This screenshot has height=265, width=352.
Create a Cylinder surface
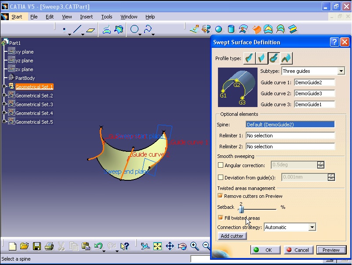[x=232, y=29]
